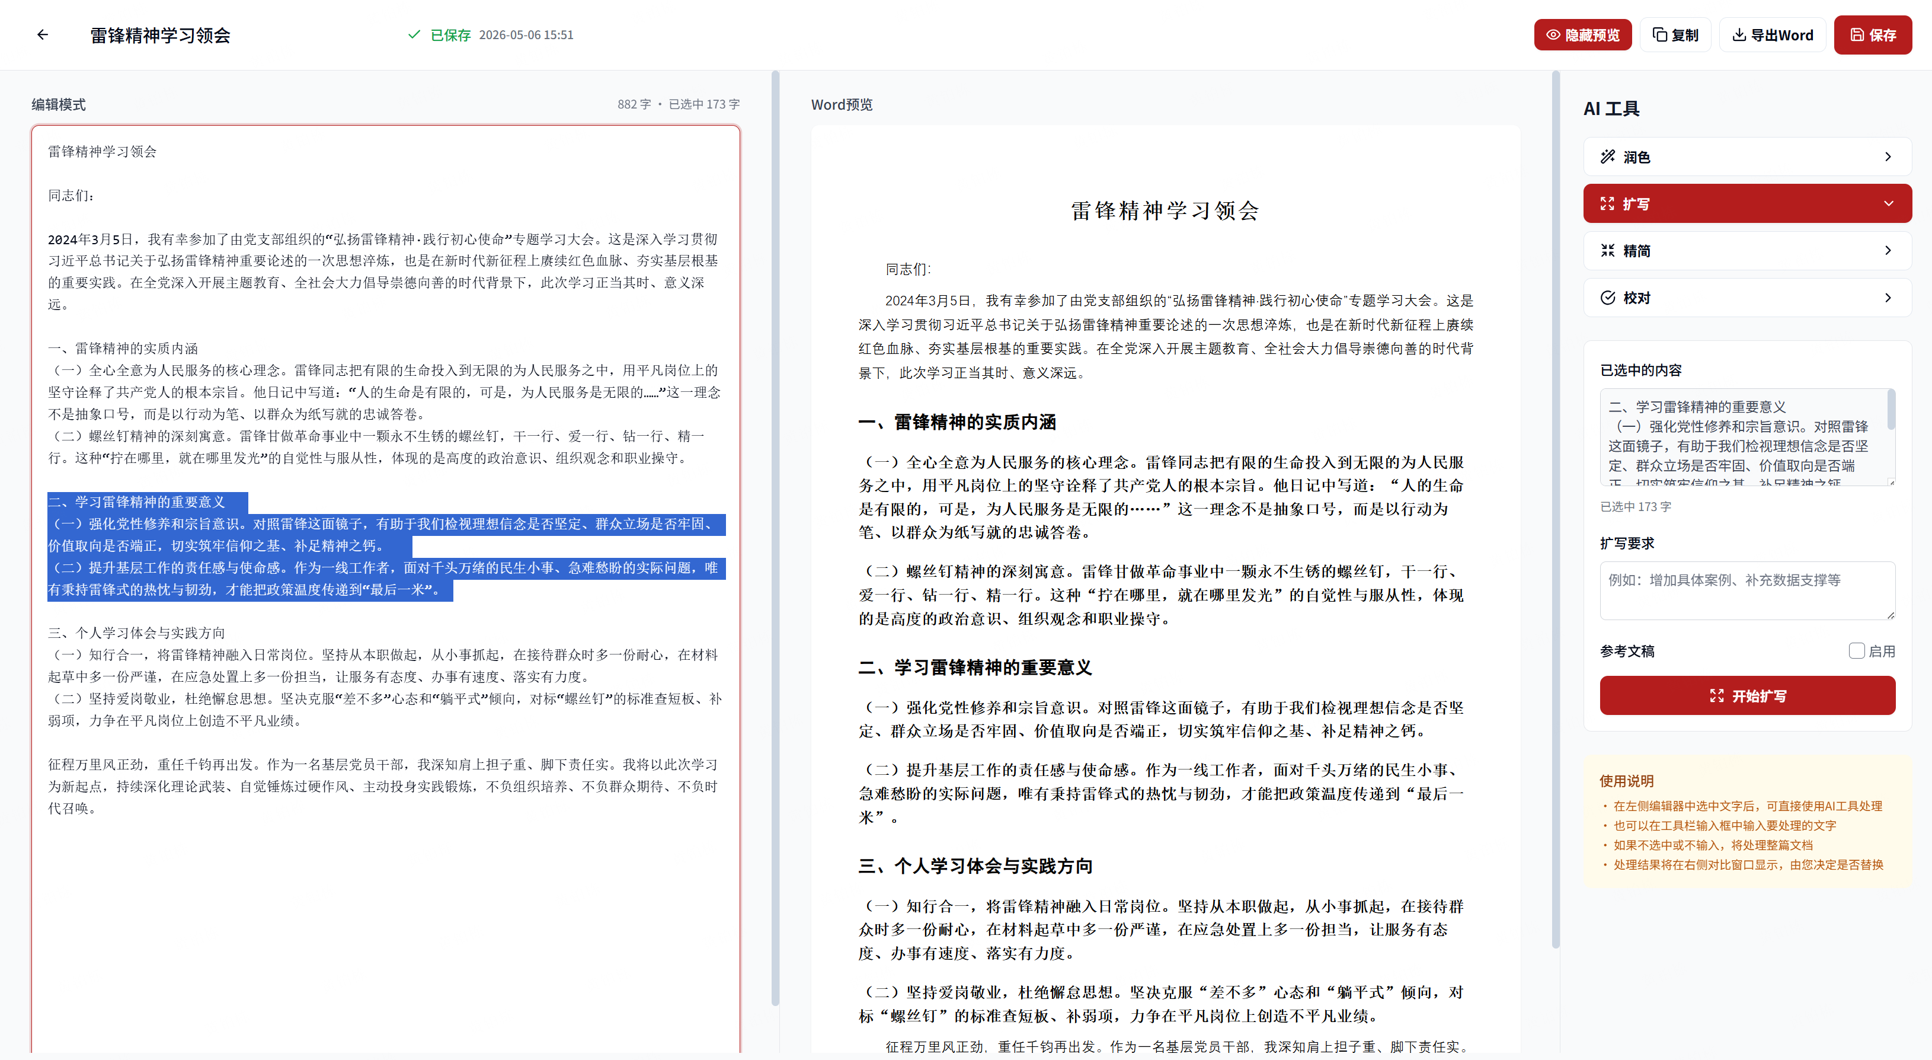
Task: Click the document title 雷锋精神学习领会 in header
Action: [x=161, y=35]
